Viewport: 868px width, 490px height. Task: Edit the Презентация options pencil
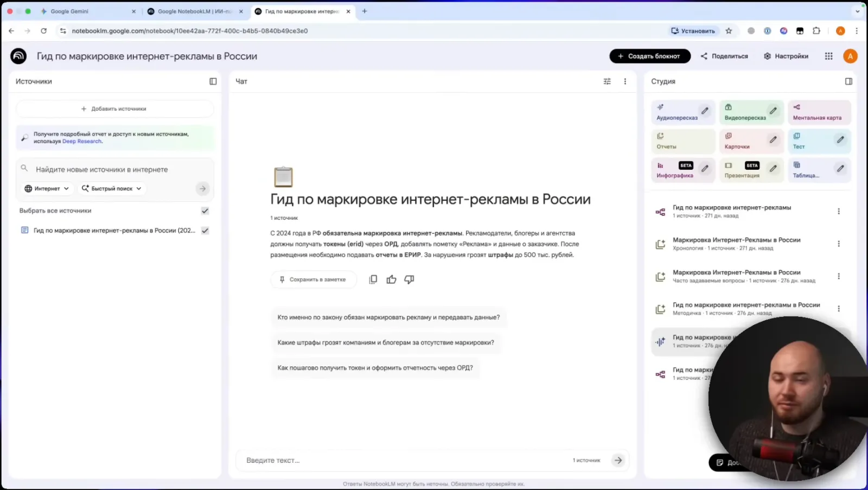[773, 169]
